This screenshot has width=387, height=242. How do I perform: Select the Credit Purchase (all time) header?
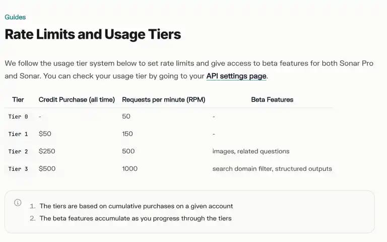tap(77, 99)
